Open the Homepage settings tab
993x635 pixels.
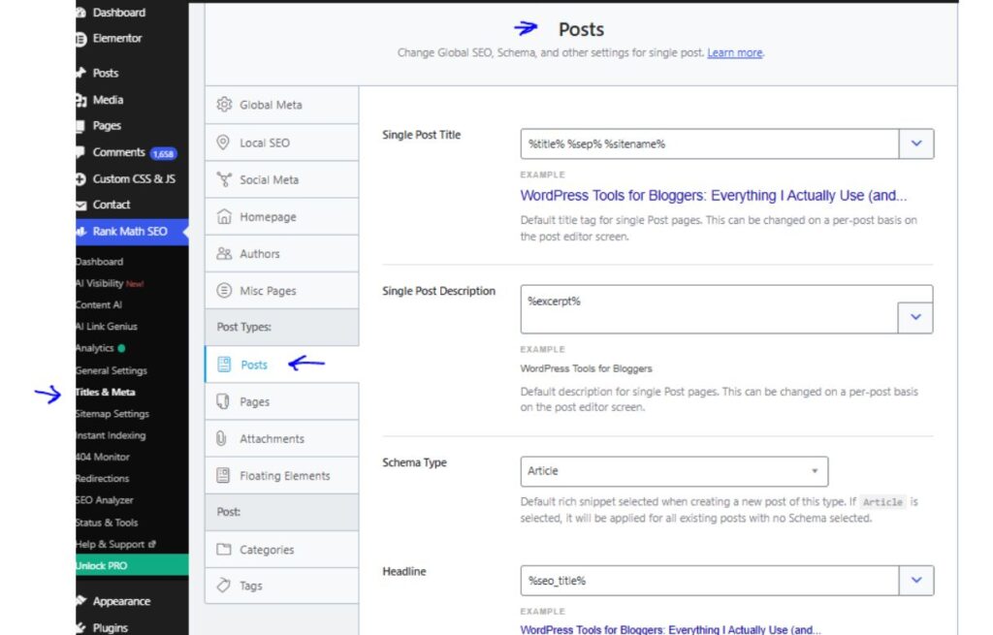(282, 216)
